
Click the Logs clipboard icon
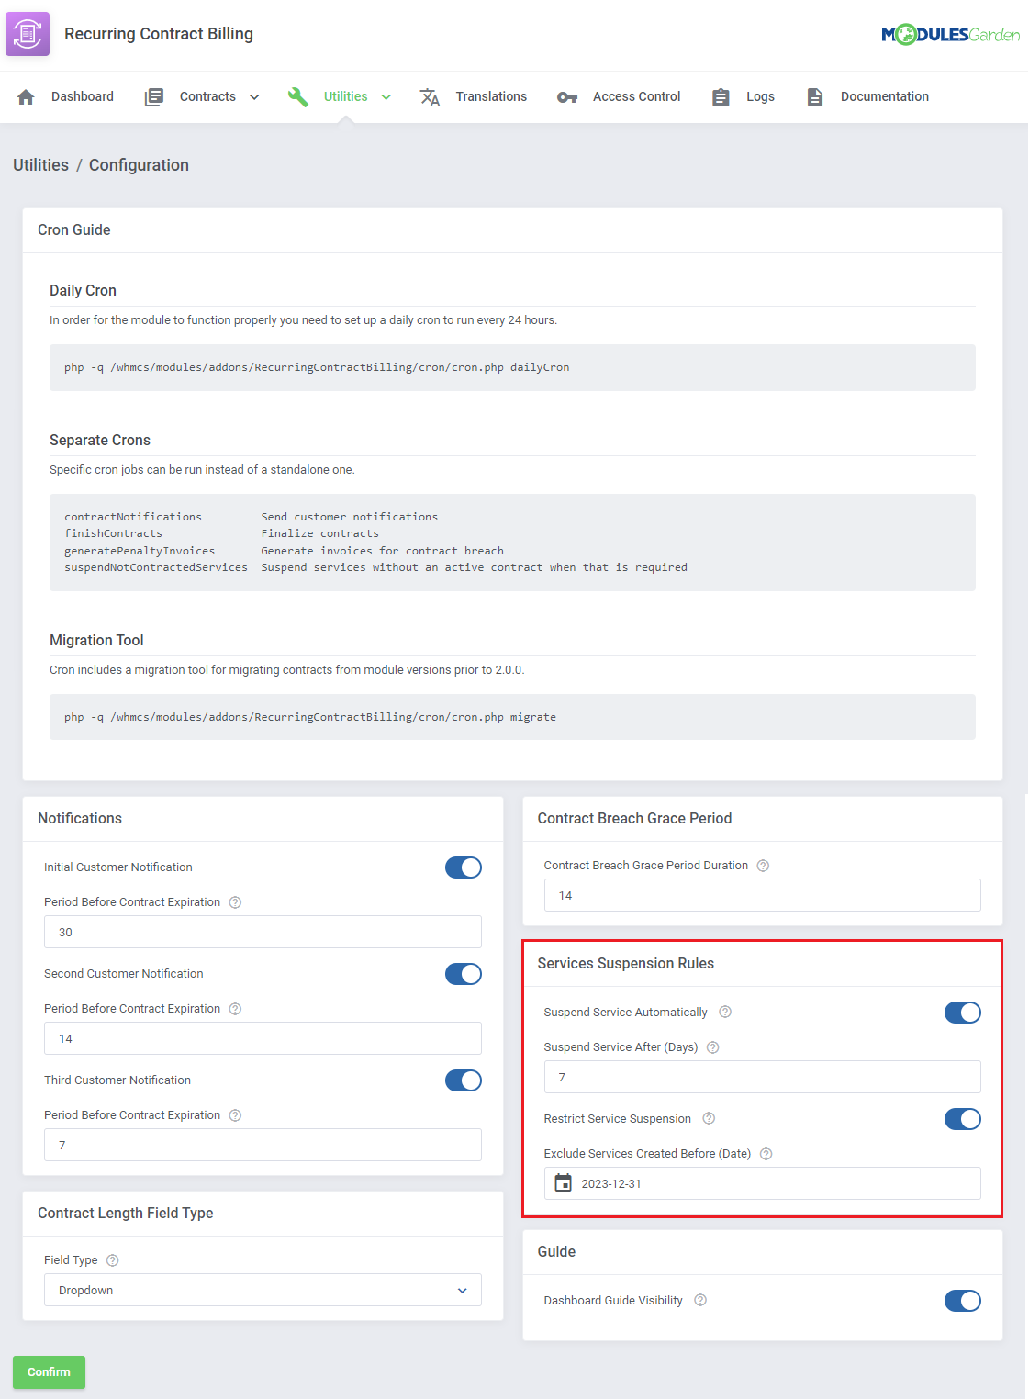pyautogui.click(x=721, y=96)
